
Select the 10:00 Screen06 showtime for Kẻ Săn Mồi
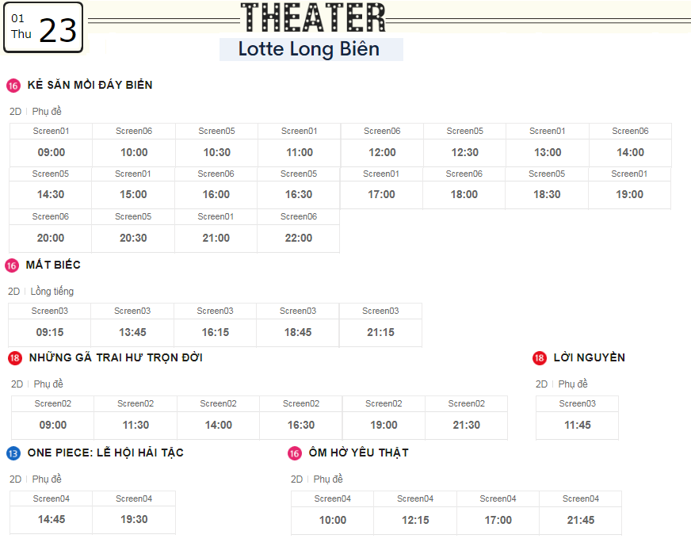134,145
